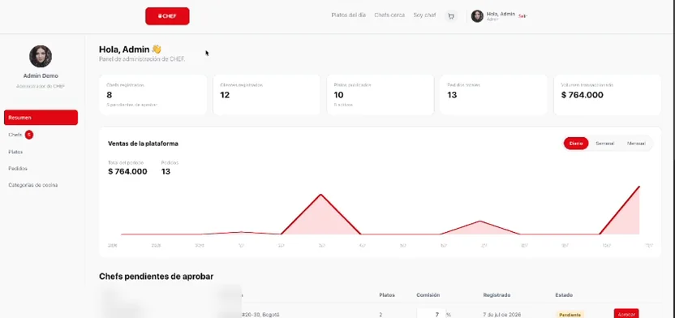The width and height of the screenshot is (675, 318).
Task: Click the Clientes registrados card showing 12
Action: 266,95
